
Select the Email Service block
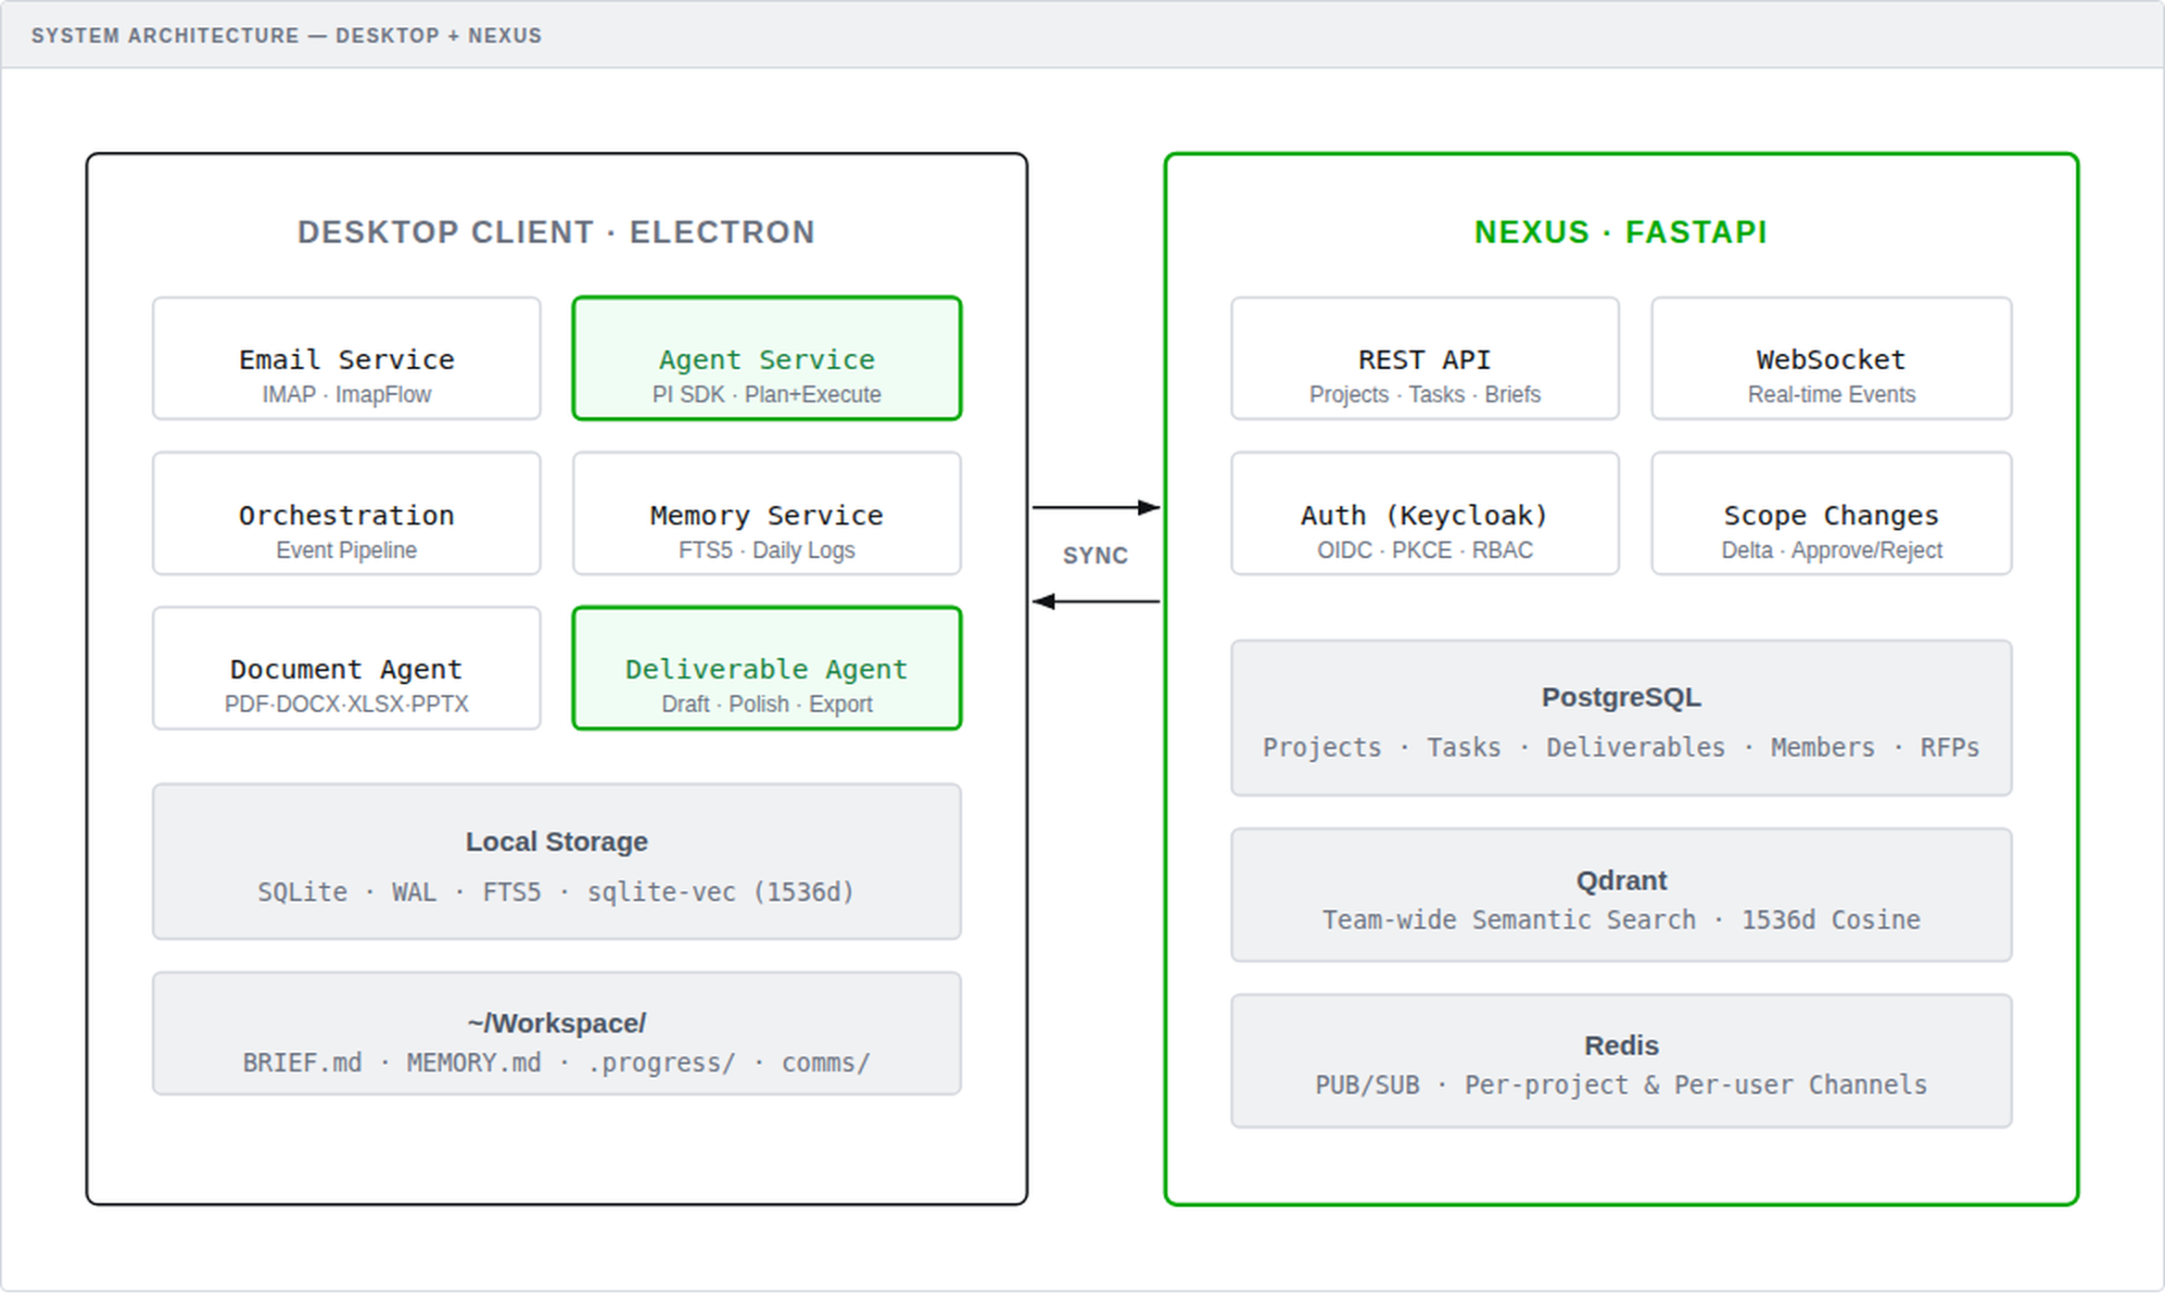tap(346, 360)
